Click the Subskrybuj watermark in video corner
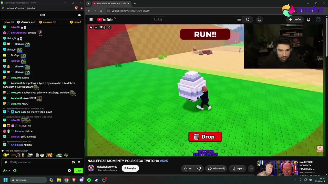Image resolution: width=328 pixels, height=184 pixels. coord(320,148)
